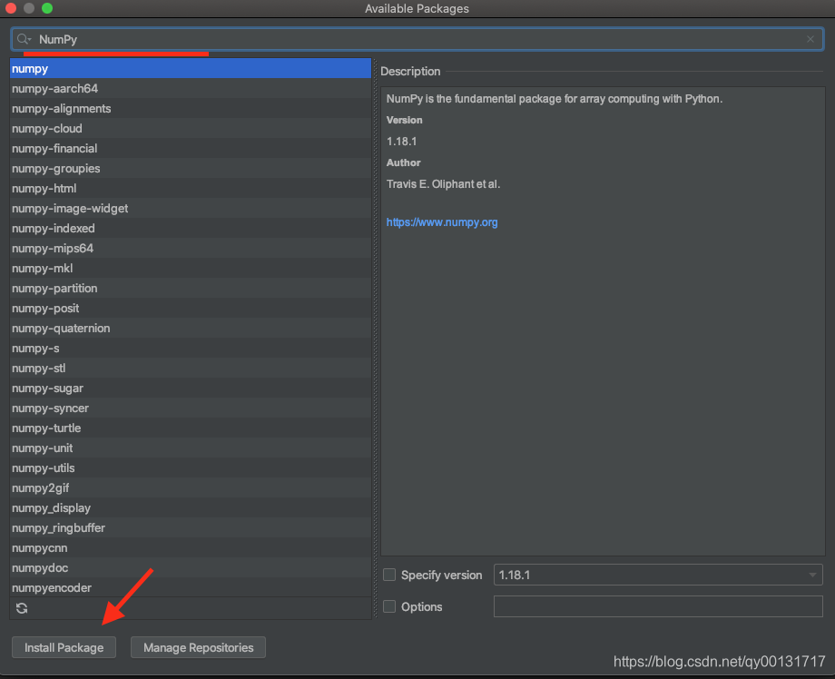Select numpy_display package
Screen dimensions: 835x679
pos(190,508)
